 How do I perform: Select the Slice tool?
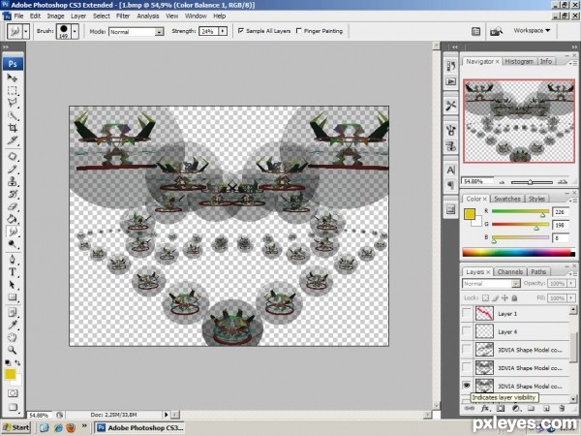(13, 140)
